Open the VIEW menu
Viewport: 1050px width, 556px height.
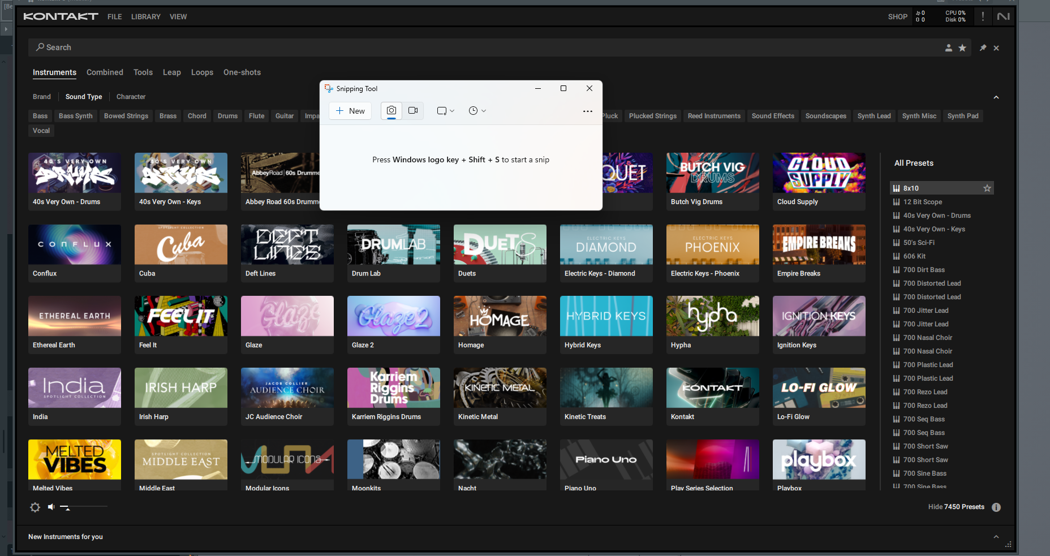pyautogui.click(x=178, y=17)
